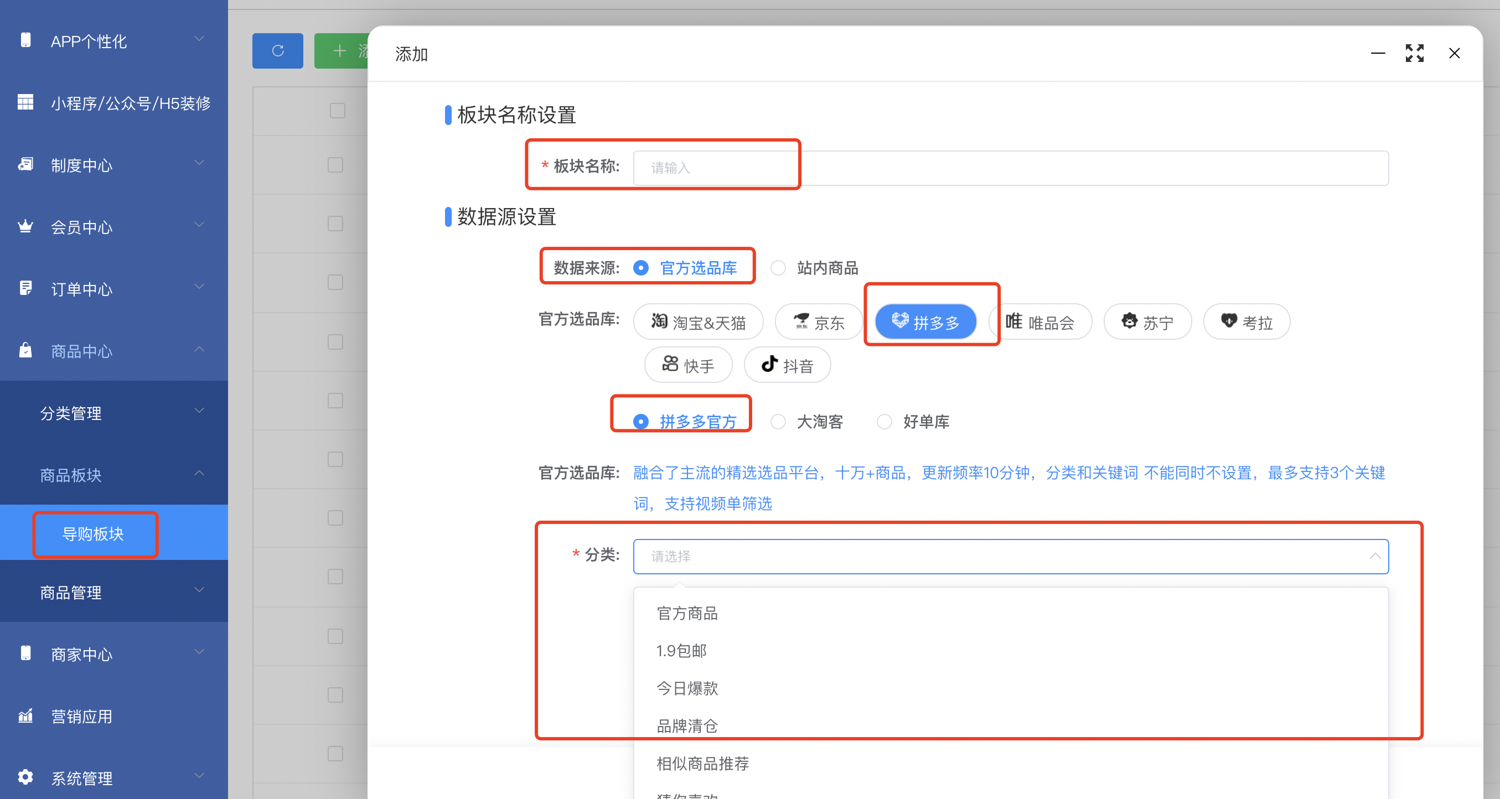The width and height of the screenshot is (1500, 799).
Task: Expand the 分类管理 submenu chevron
Action: point(199,411)
